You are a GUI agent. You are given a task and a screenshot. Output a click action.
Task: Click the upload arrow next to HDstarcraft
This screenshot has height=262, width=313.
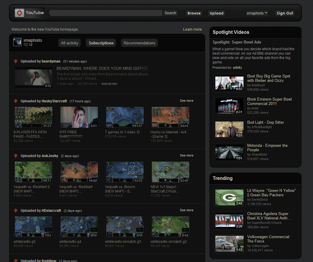tap(15, 210)
